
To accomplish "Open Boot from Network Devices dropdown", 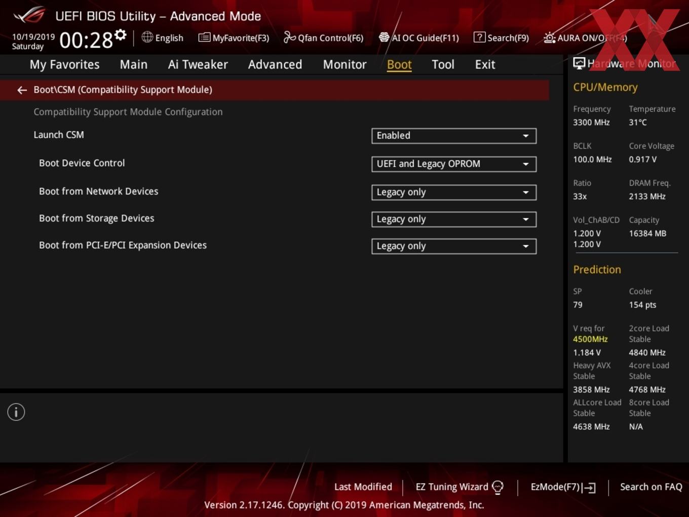I will tap(454, 193).
